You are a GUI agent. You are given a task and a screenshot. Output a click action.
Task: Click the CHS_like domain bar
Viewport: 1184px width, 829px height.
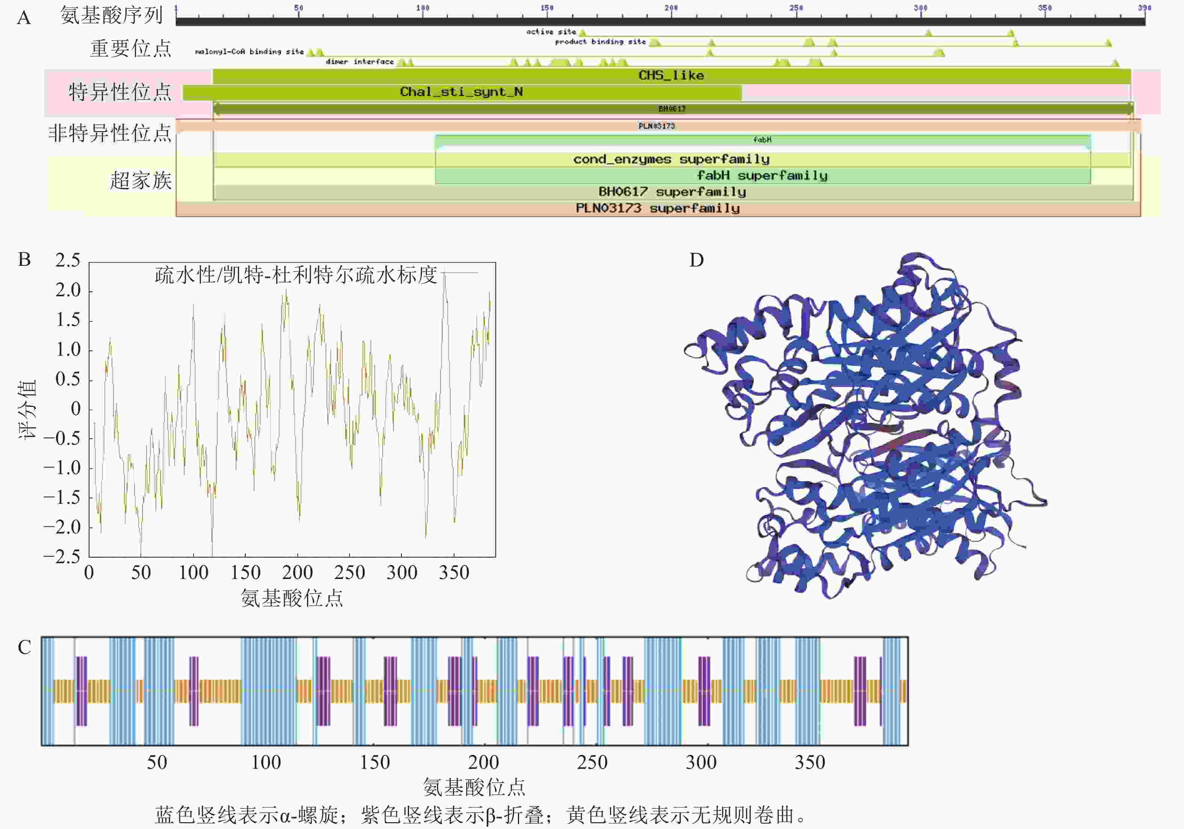[x=671, y=76]
